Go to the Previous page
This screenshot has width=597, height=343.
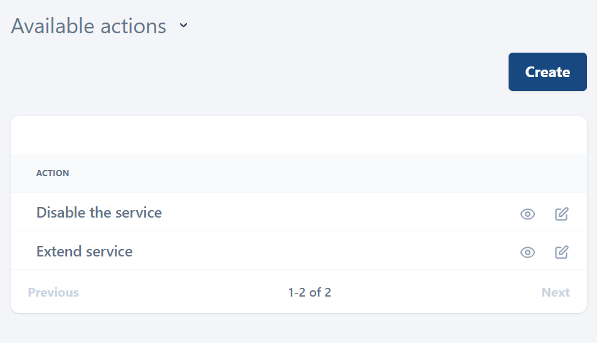(x=53, y=292)
